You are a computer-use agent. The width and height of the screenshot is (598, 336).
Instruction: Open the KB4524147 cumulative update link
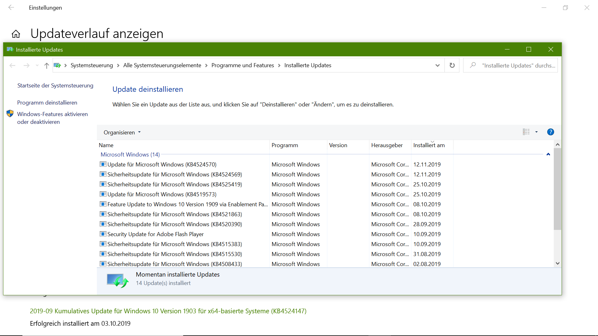coord(168,311)
